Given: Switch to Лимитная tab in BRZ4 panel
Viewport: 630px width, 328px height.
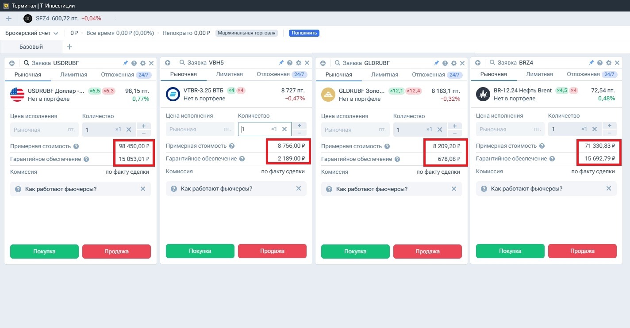Looking at the screenshot, I should click(x=540, y=74).
